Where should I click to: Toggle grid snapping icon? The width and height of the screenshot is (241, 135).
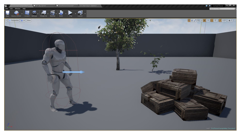pos(204,21)
